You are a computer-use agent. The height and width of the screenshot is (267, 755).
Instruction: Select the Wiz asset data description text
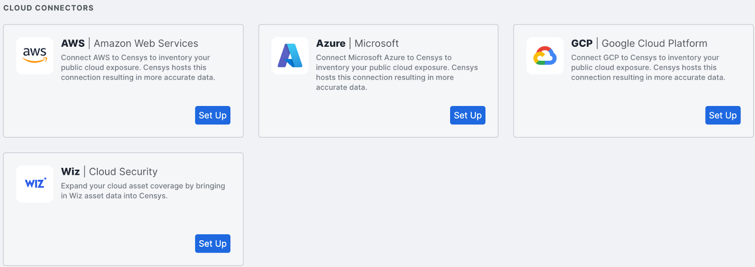143,191
